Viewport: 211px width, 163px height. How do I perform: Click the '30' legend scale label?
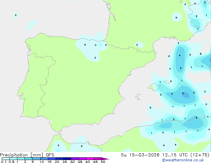(x=72, y=162)
